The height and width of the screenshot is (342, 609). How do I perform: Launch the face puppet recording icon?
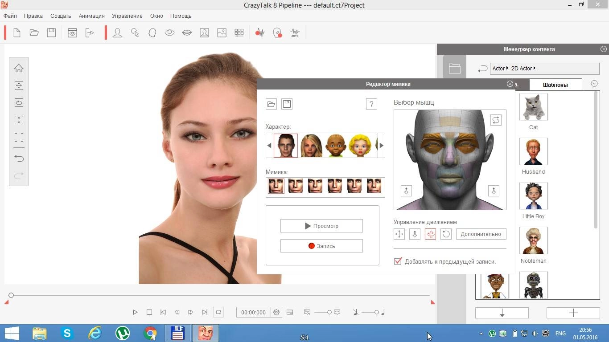277,33
